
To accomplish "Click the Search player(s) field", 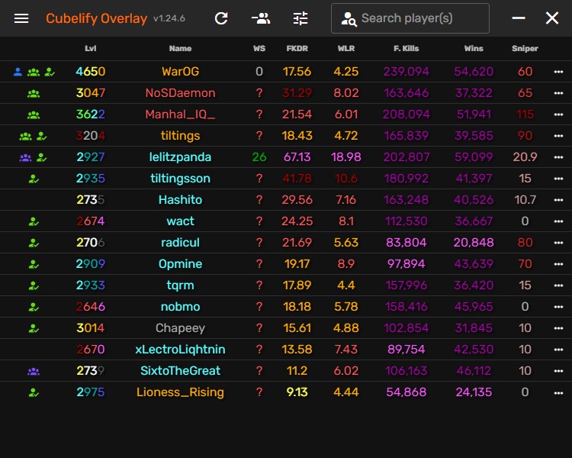I will [x=410, y=18].
